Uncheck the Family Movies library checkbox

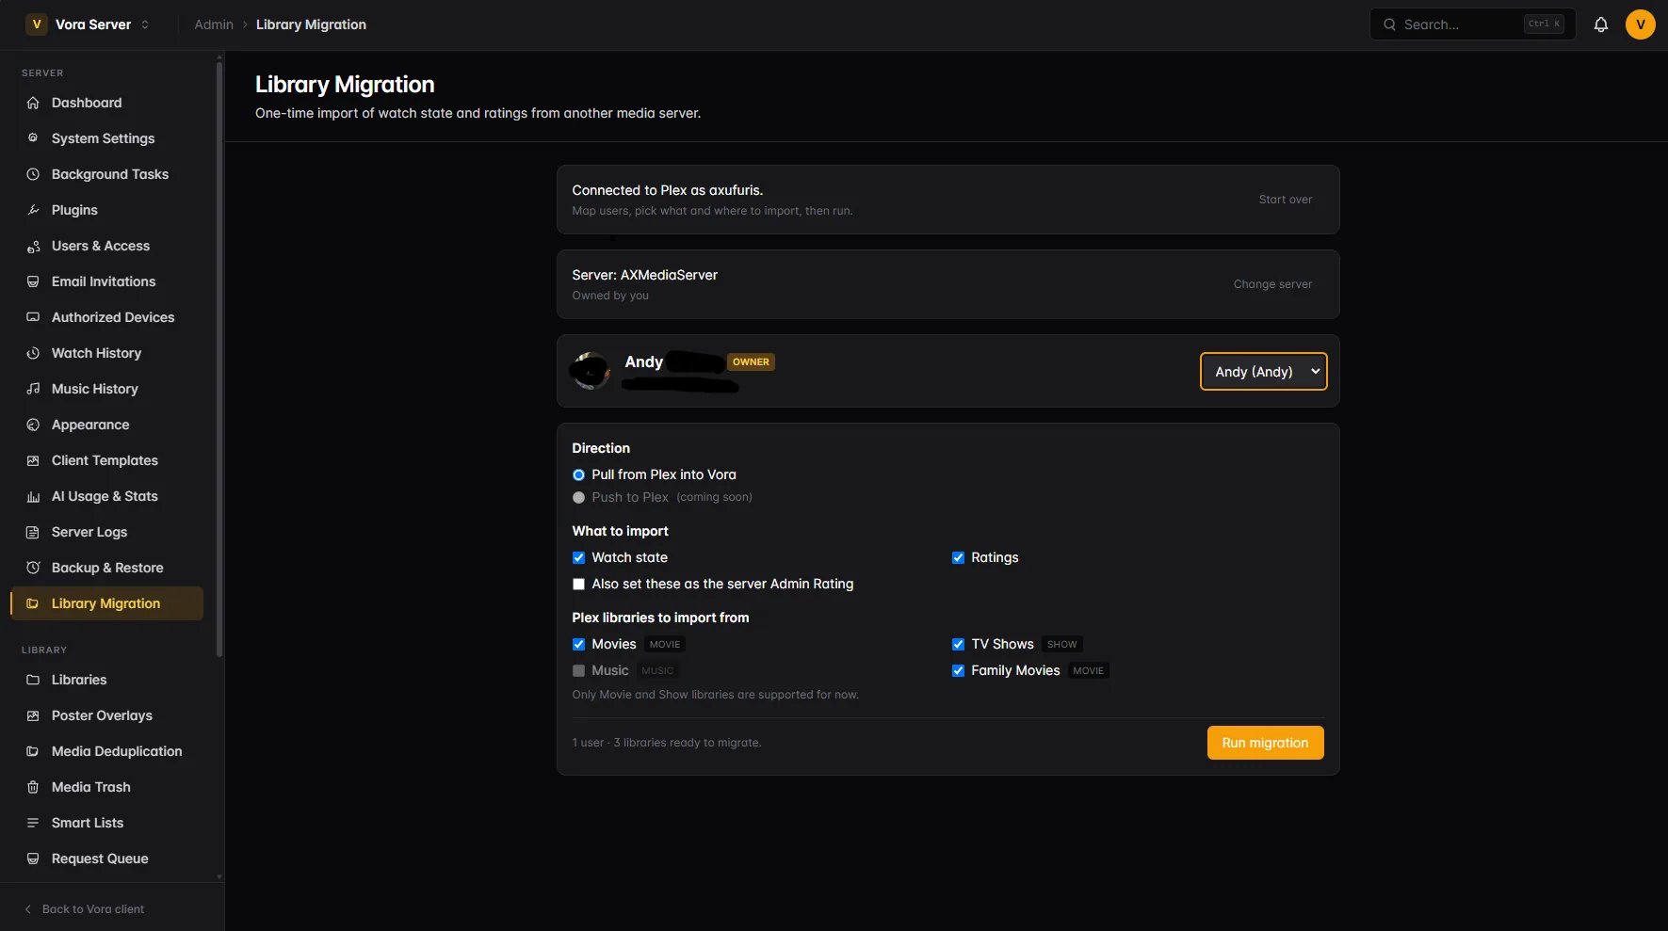(x=958, y=670)
